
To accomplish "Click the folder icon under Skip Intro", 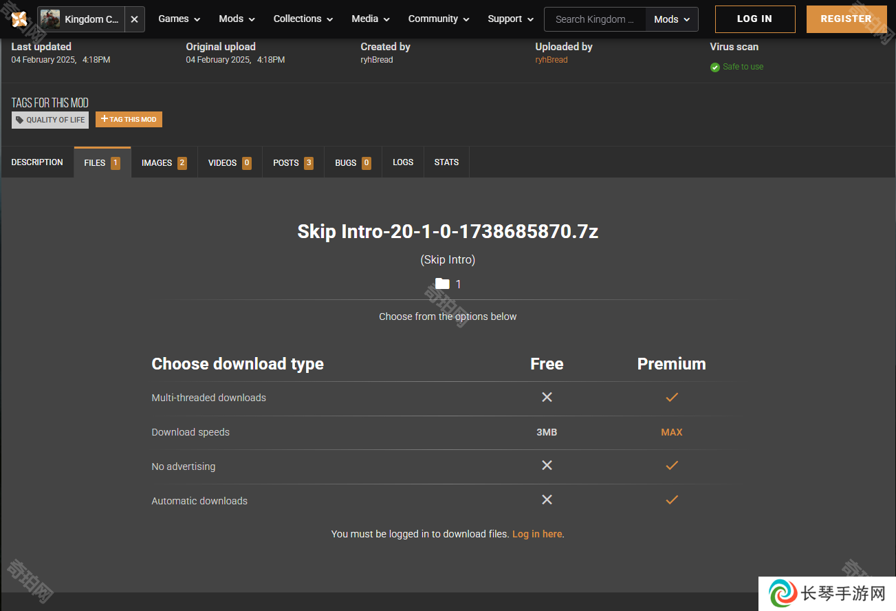I will 442,283.
